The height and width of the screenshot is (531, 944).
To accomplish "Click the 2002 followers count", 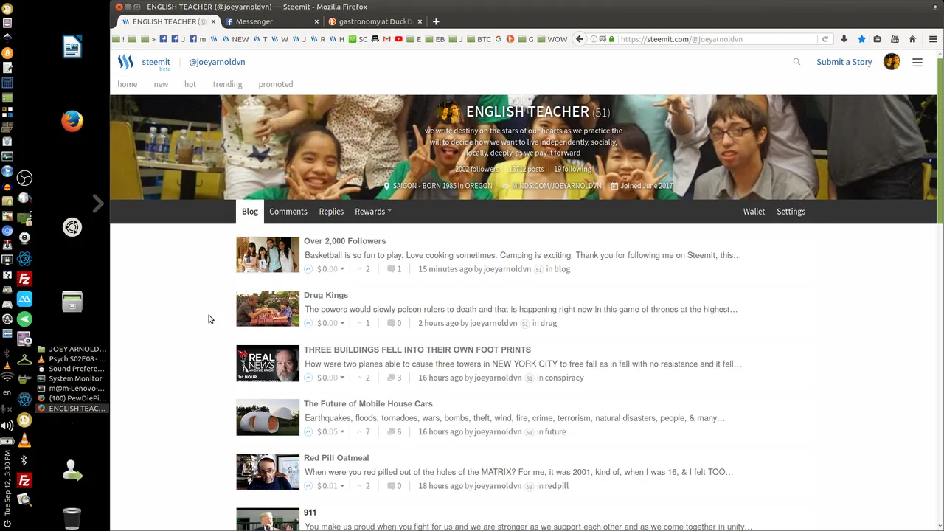I will point(476,169).
